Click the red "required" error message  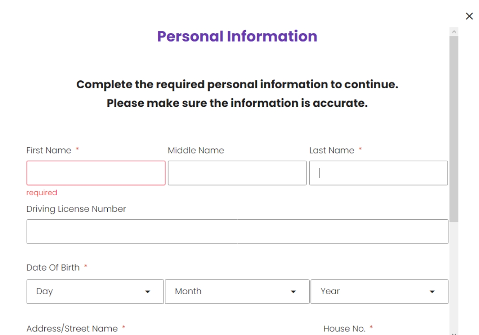(42, 193)
